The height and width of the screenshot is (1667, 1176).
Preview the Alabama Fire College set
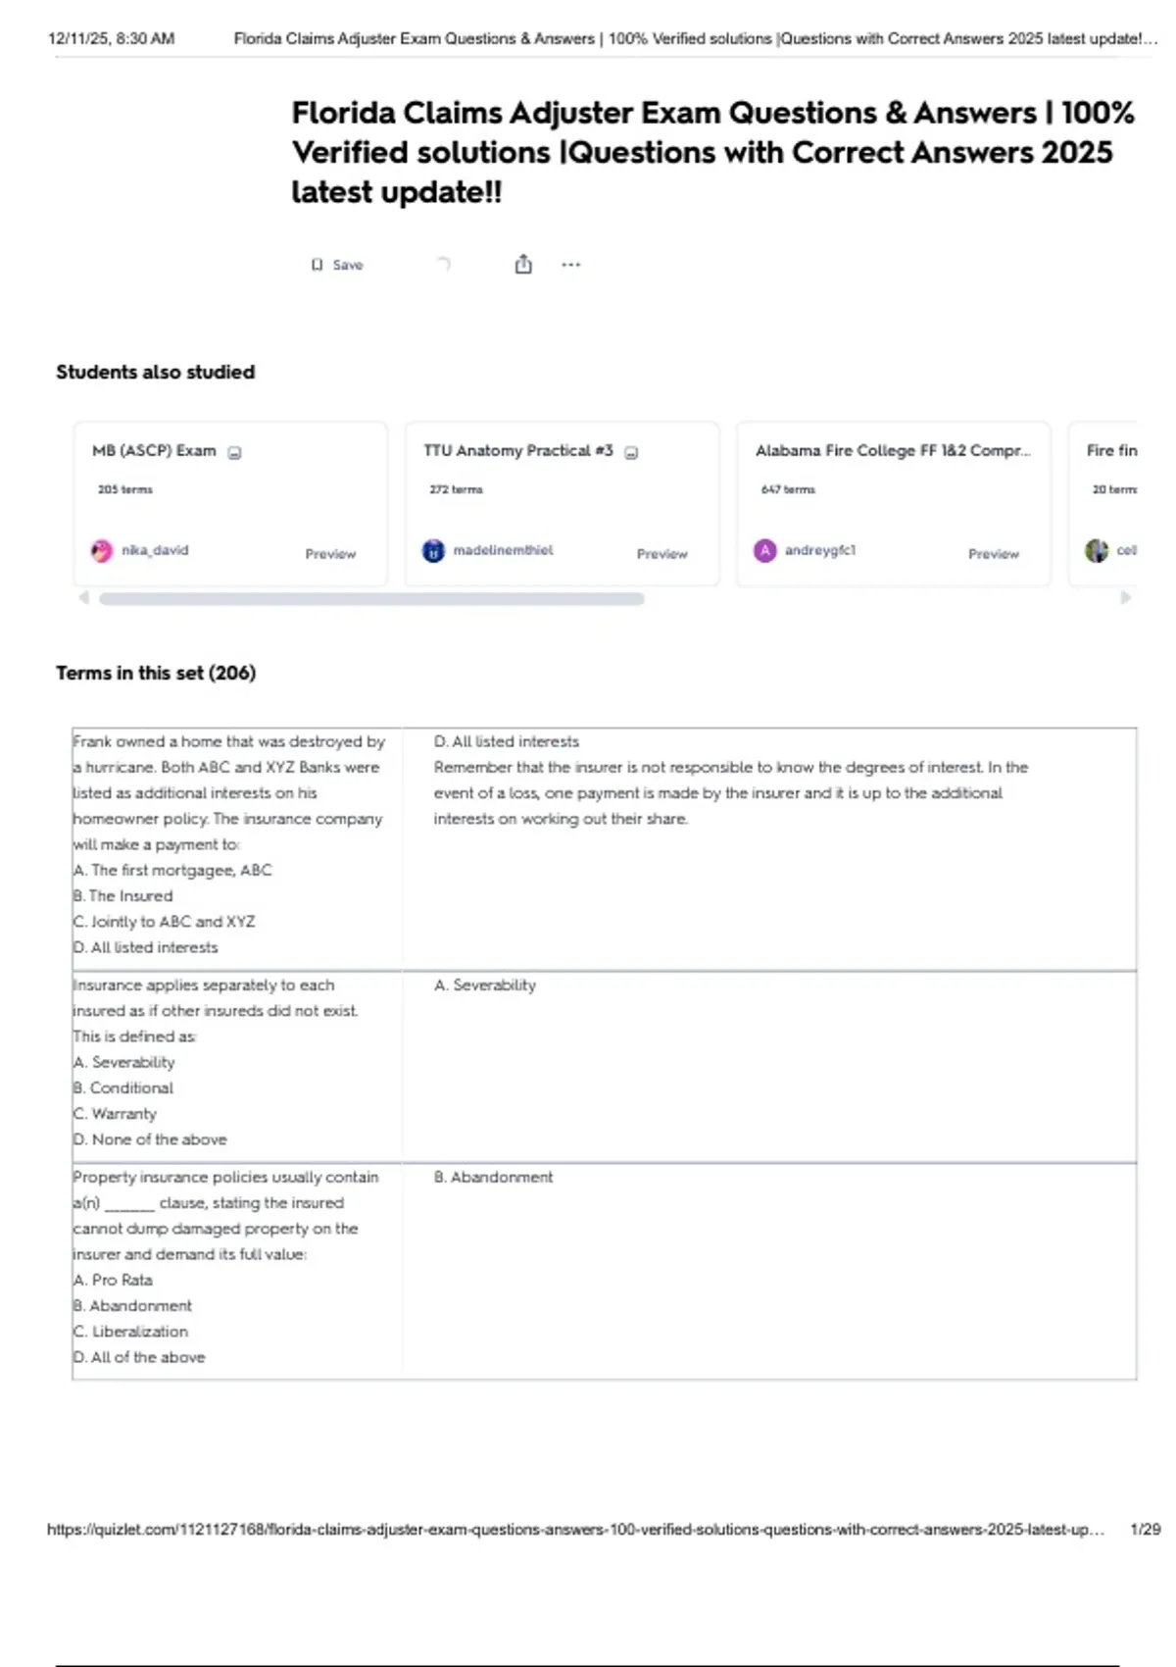(993, 554)
